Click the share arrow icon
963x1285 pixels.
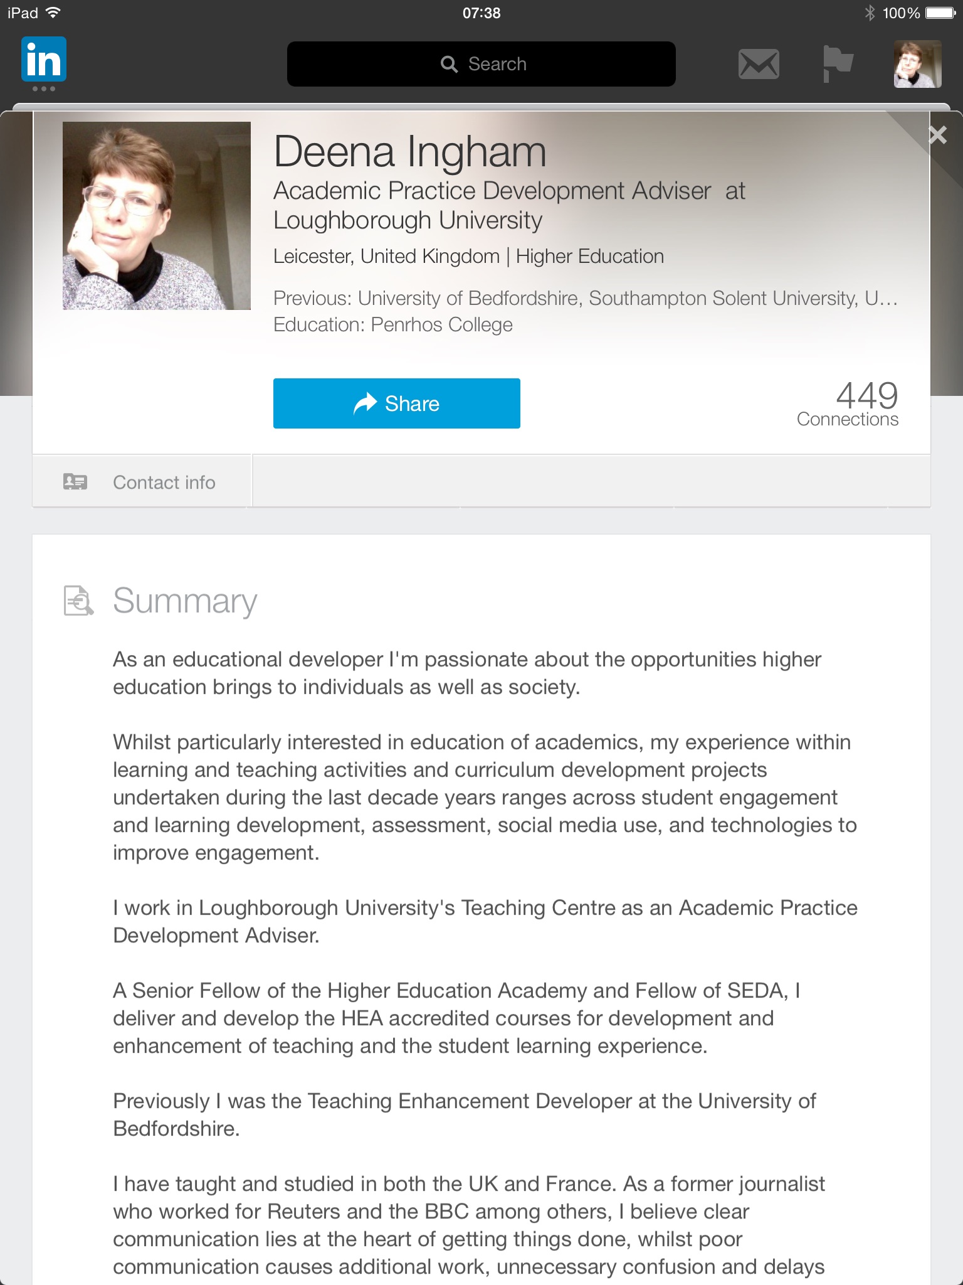[366, 403]
